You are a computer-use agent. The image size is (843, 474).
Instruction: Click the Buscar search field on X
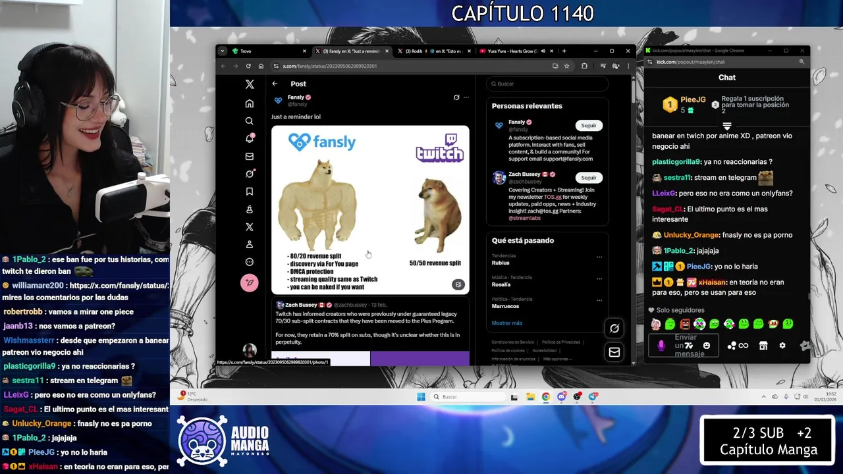click(548, 84)
